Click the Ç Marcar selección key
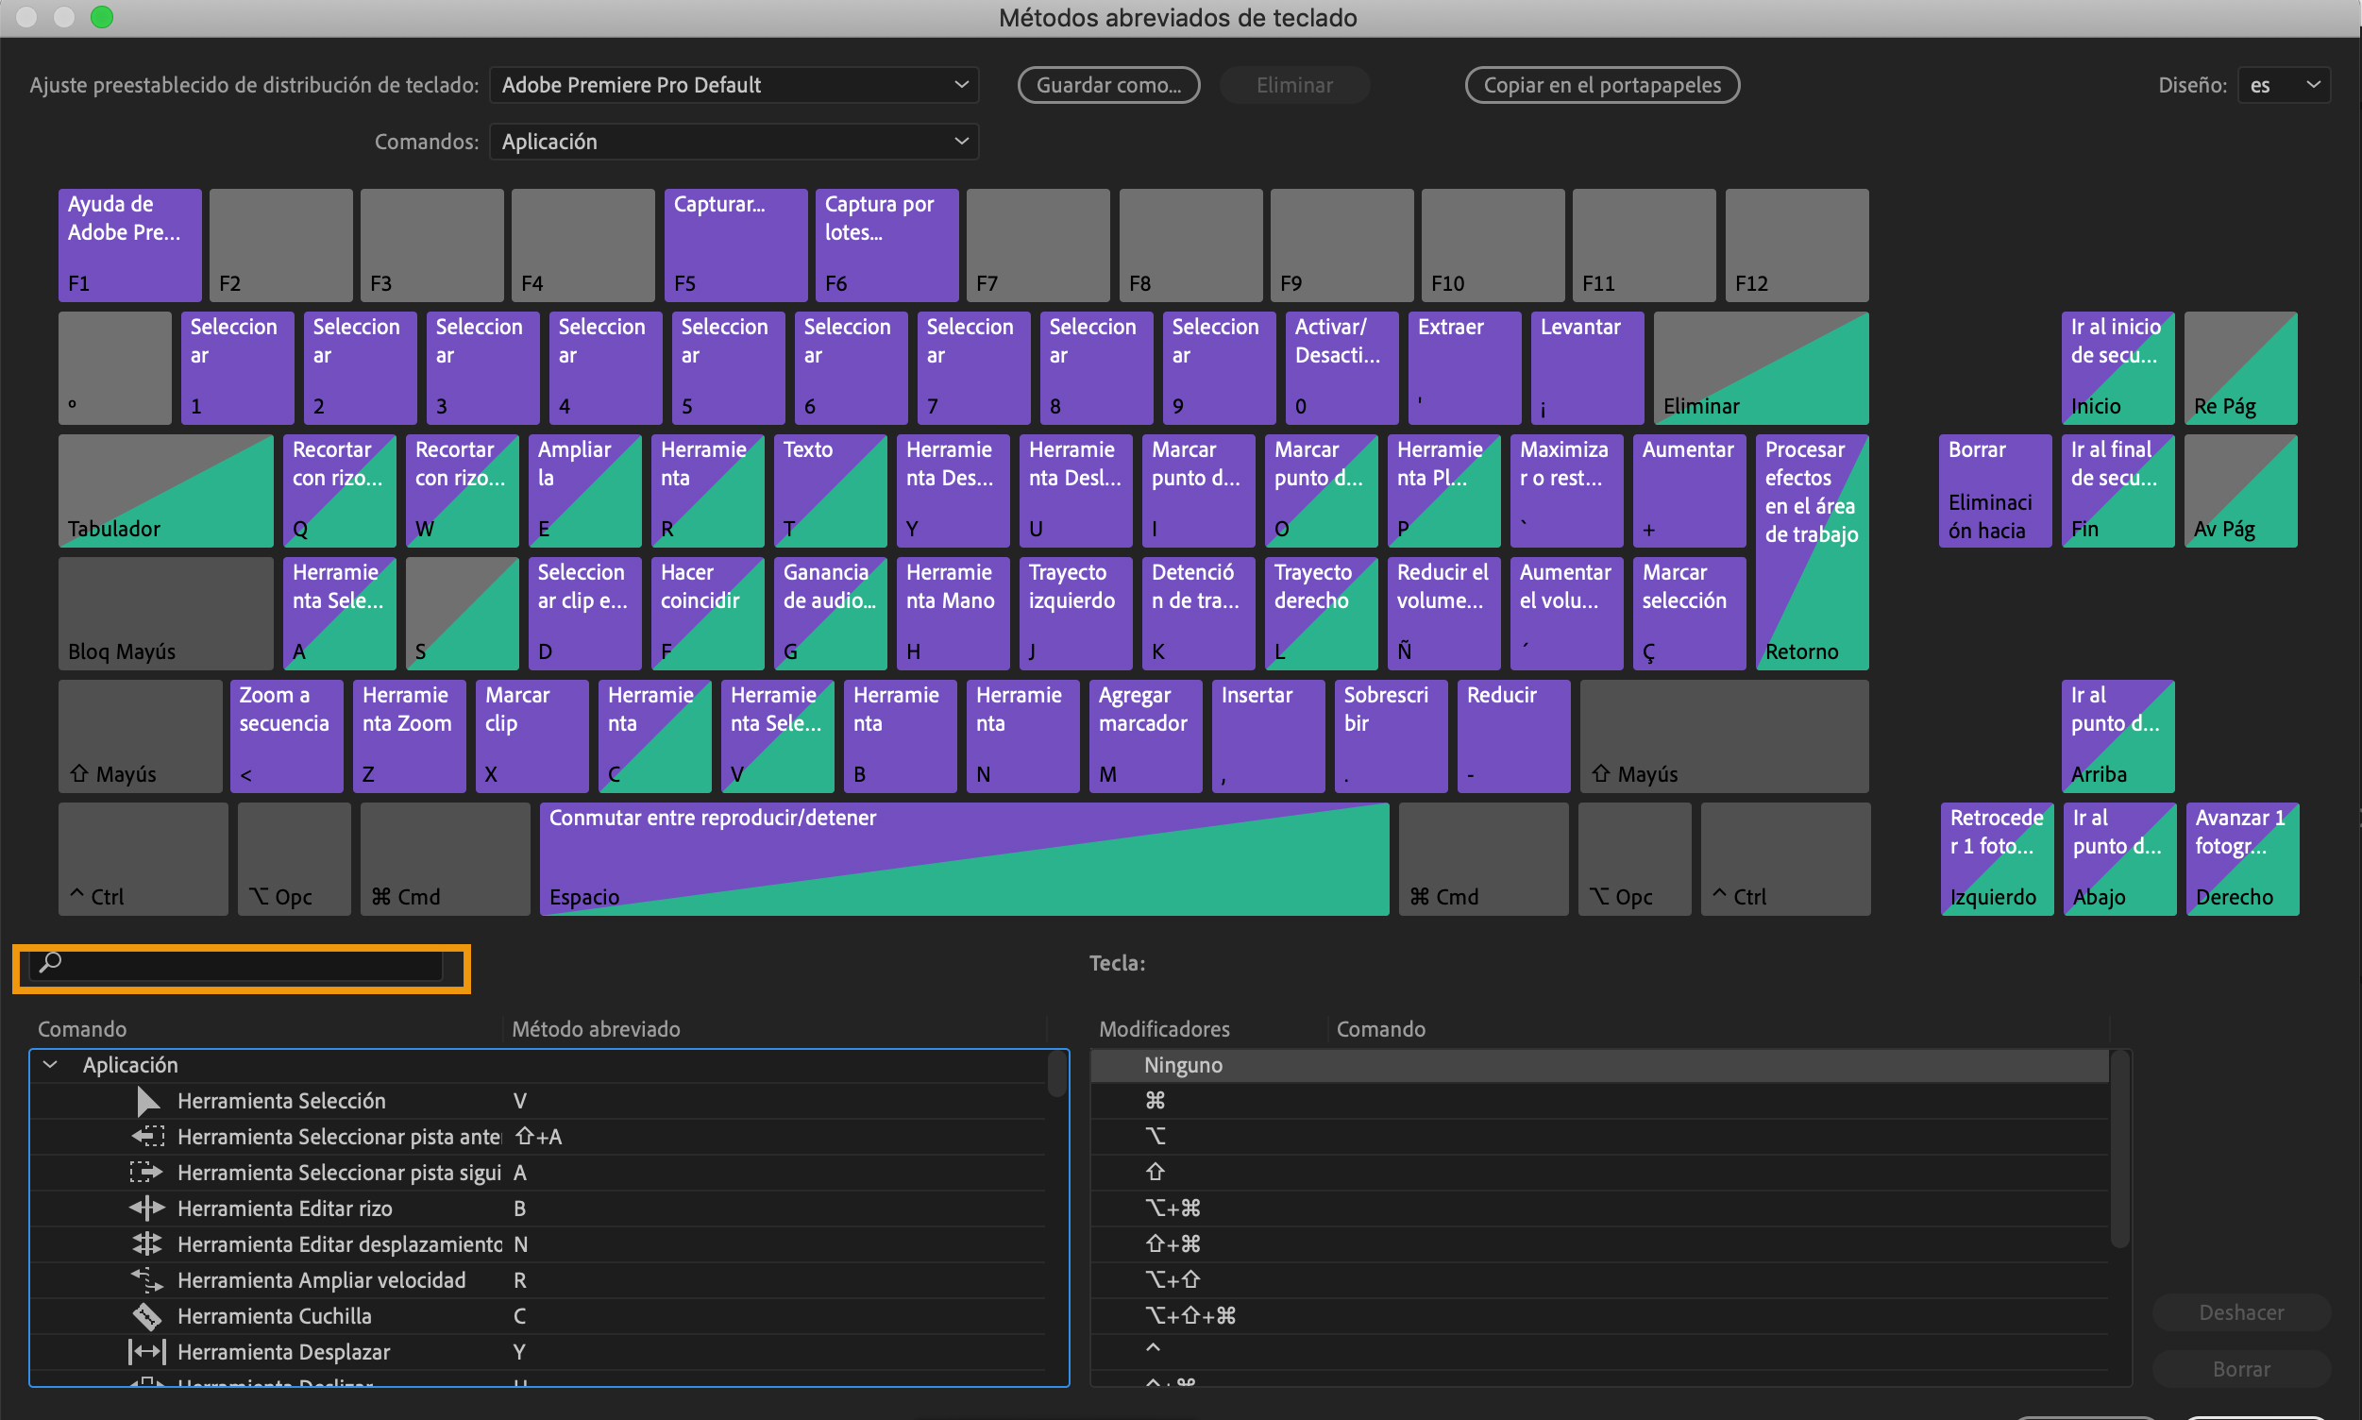The image size is (2362, 1420). 1690,614
